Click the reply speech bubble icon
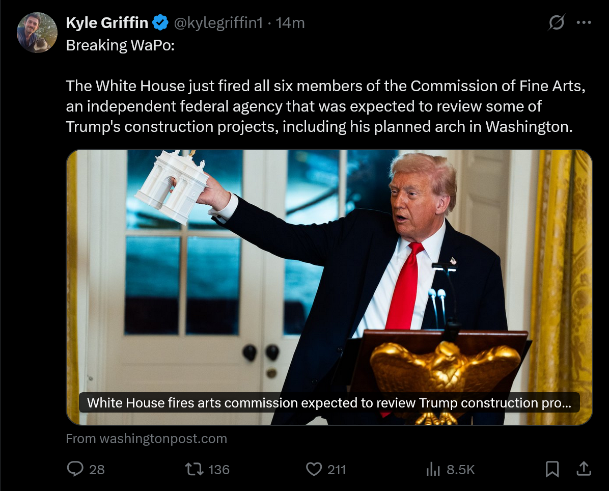 tap(75, 469)
